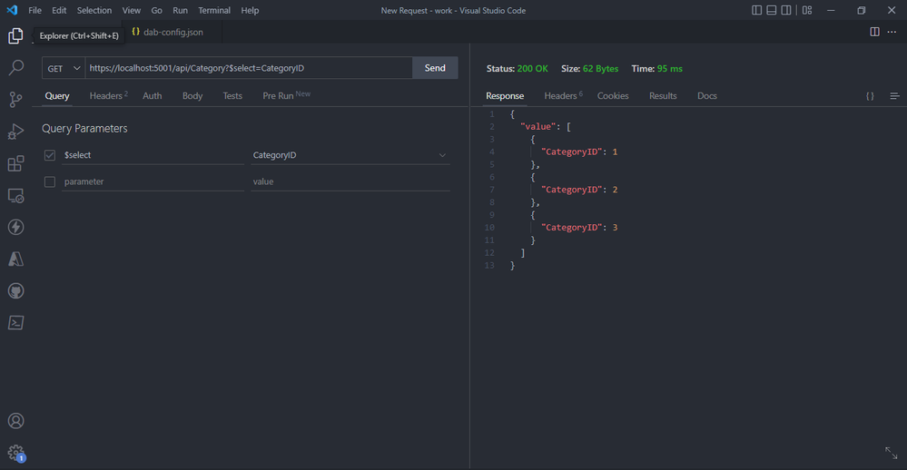The width and height of the screenshot is (907, 470).
Task: Click the empty parameter name field
Action: tap(153, 181)
